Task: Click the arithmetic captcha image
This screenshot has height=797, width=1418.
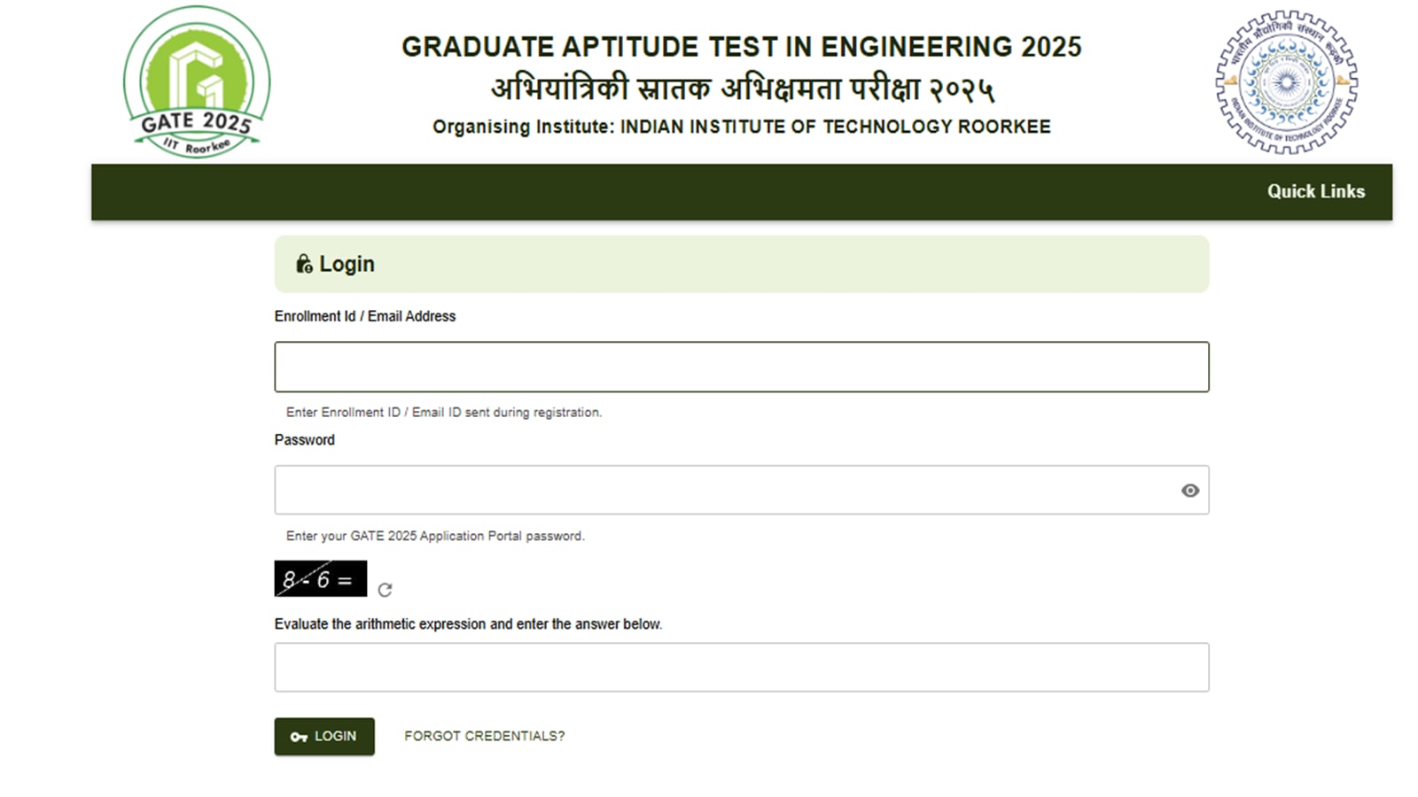Action: [320, 579]
